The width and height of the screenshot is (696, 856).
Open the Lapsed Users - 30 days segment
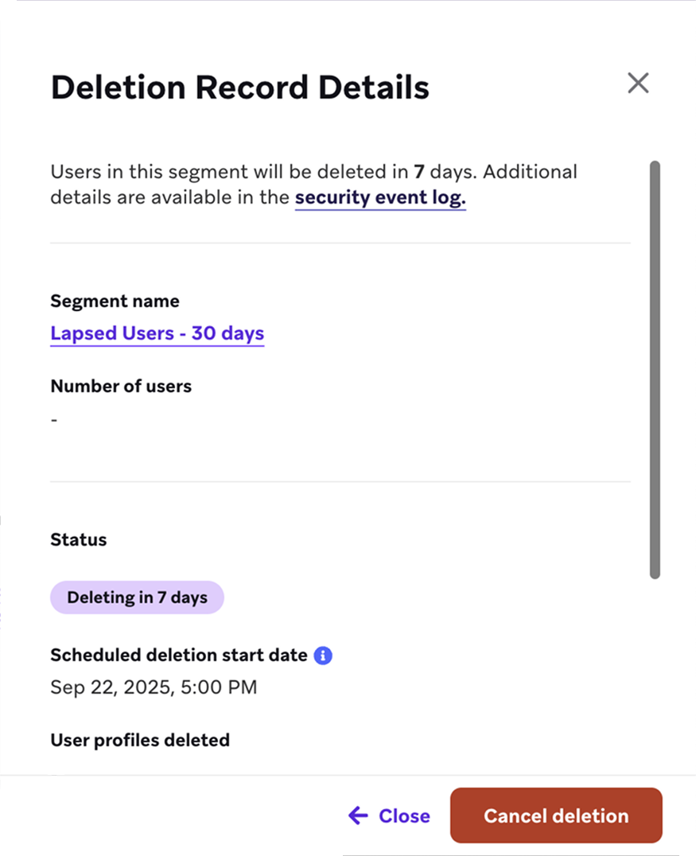pos(157,333)
